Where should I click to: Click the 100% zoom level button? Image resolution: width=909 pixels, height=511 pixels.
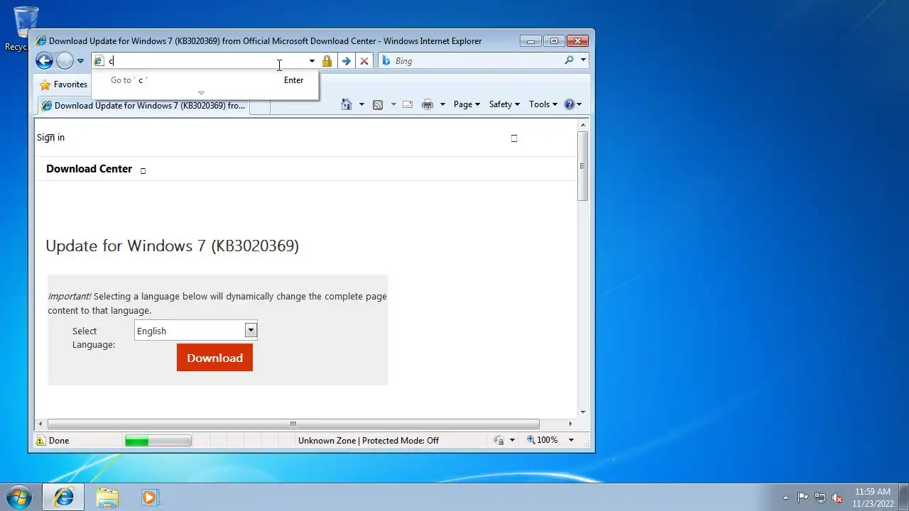[x=543, y=440]
